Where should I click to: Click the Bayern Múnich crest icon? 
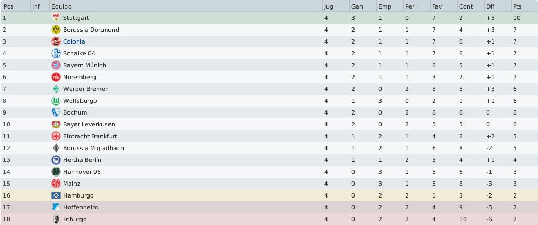pyautogui.click(x=56, y=65)
